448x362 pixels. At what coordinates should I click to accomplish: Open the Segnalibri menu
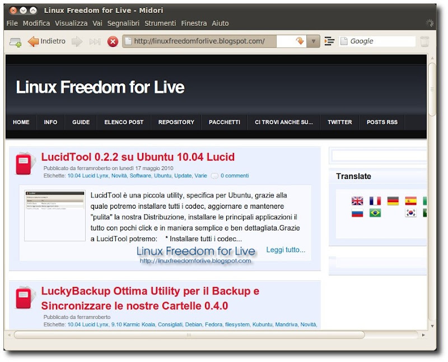(x=123, y=23)
